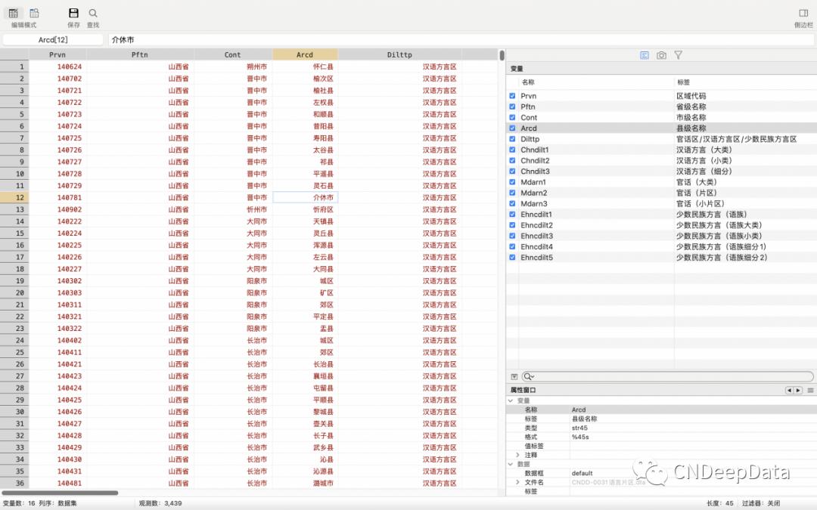
Task: Uncheck the Arcd variable checkbox
Action: tap(512, 128)
